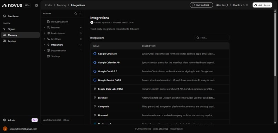This screenshot has height=133, width=278.
Task: Click the Filter input field
Action: [x=212, y=37]
